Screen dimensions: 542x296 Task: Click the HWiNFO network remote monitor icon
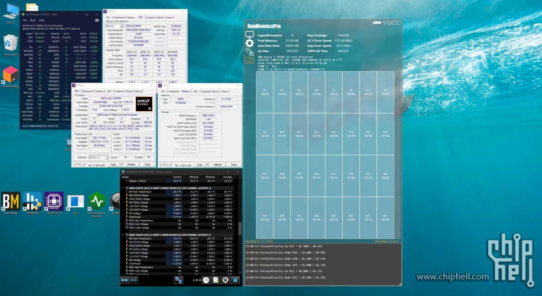pos(178,280)
